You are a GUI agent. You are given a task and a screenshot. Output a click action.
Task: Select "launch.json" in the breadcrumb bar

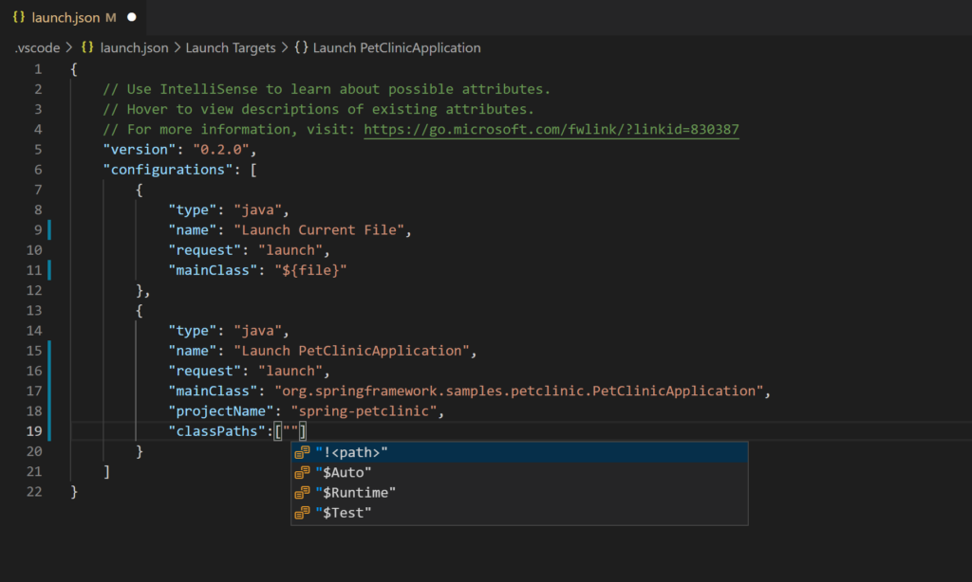[134, 47]
